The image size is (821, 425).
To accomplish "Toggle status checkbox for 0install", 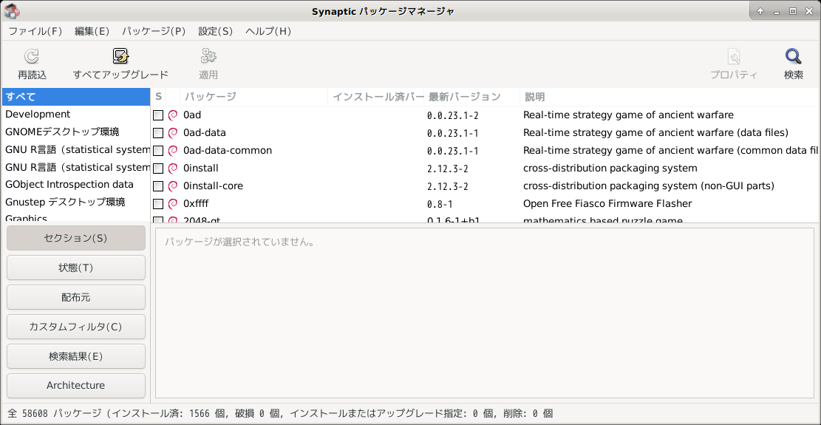I will (158, 169).
